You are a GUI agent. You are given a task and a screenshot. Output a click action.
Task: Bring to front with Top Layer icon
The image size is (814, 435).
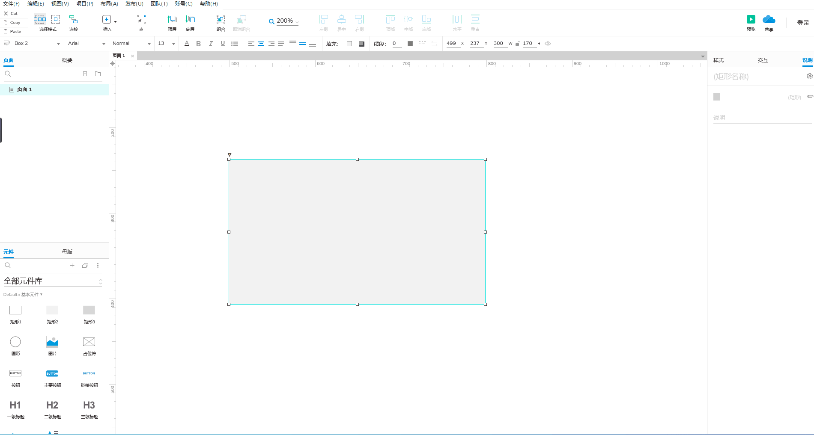tap(172, 19)
